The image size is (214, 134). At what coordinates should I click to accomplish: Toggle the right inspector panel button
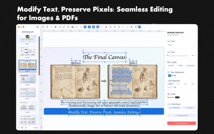[x=139, y=27]
